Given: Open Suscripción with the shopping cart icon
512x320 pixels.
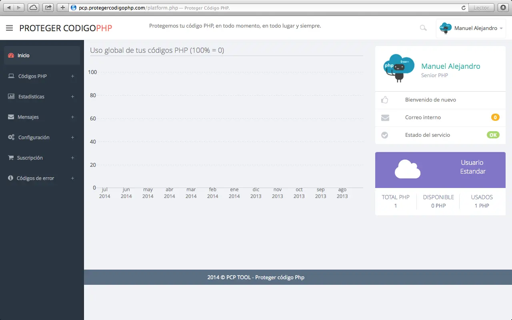Looking at the screenshot, I should pyautogui.click(x=10, y=158).
